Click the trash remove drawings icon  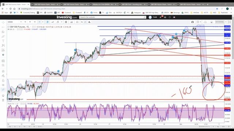(x=3, y=100)
